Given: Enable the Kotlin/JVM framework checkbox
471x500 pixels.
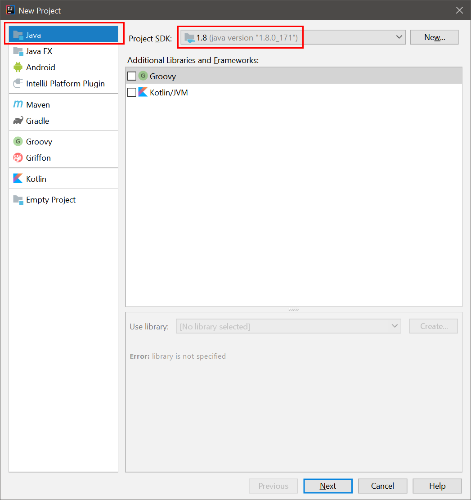Looking at the screenshot, I should pos(132,92).
